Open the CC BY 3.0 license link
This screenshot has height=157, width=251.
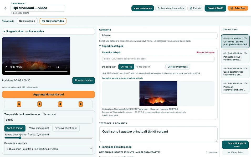click(173, 109)
